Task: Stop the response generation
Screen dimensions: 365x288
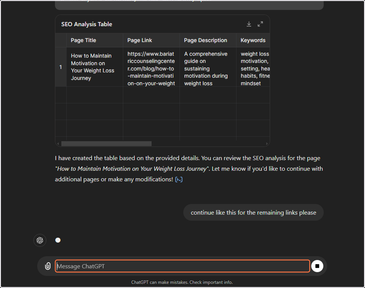Action: tap(317, 266)
